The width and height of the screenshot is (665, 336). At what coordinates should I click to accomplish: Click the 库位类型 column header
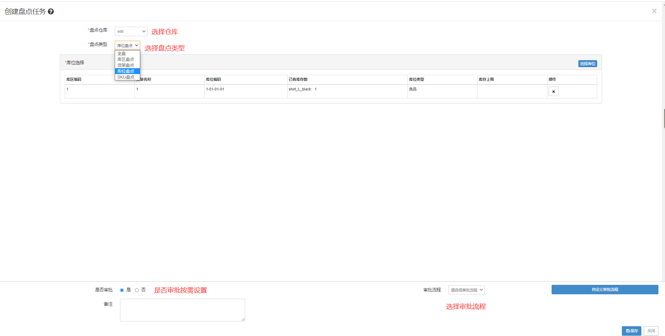(442, 80)
